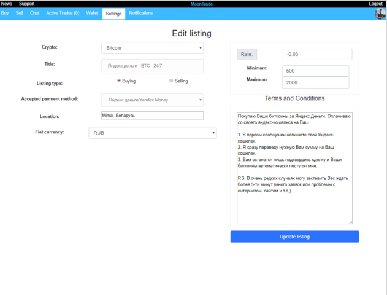
Task: Go to the Buy tab
Action: [5, 13]
